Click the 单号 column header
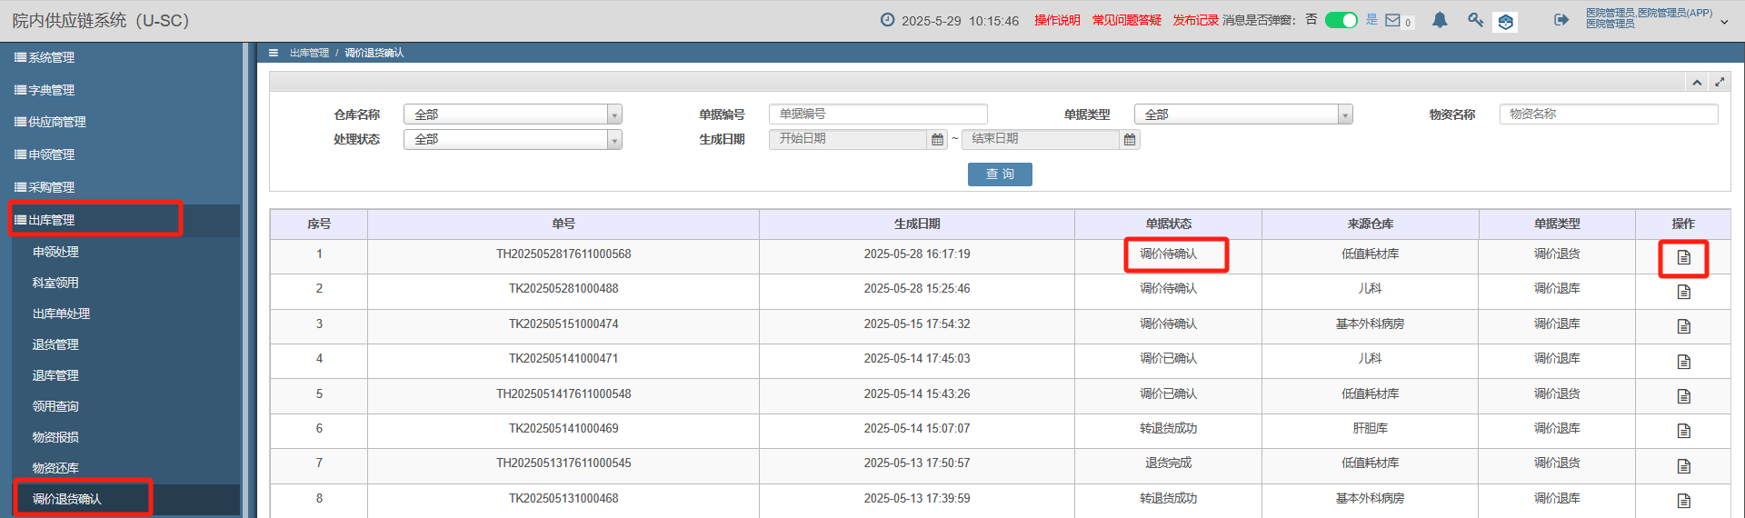 pyautogui.click(x=563, y=224)
